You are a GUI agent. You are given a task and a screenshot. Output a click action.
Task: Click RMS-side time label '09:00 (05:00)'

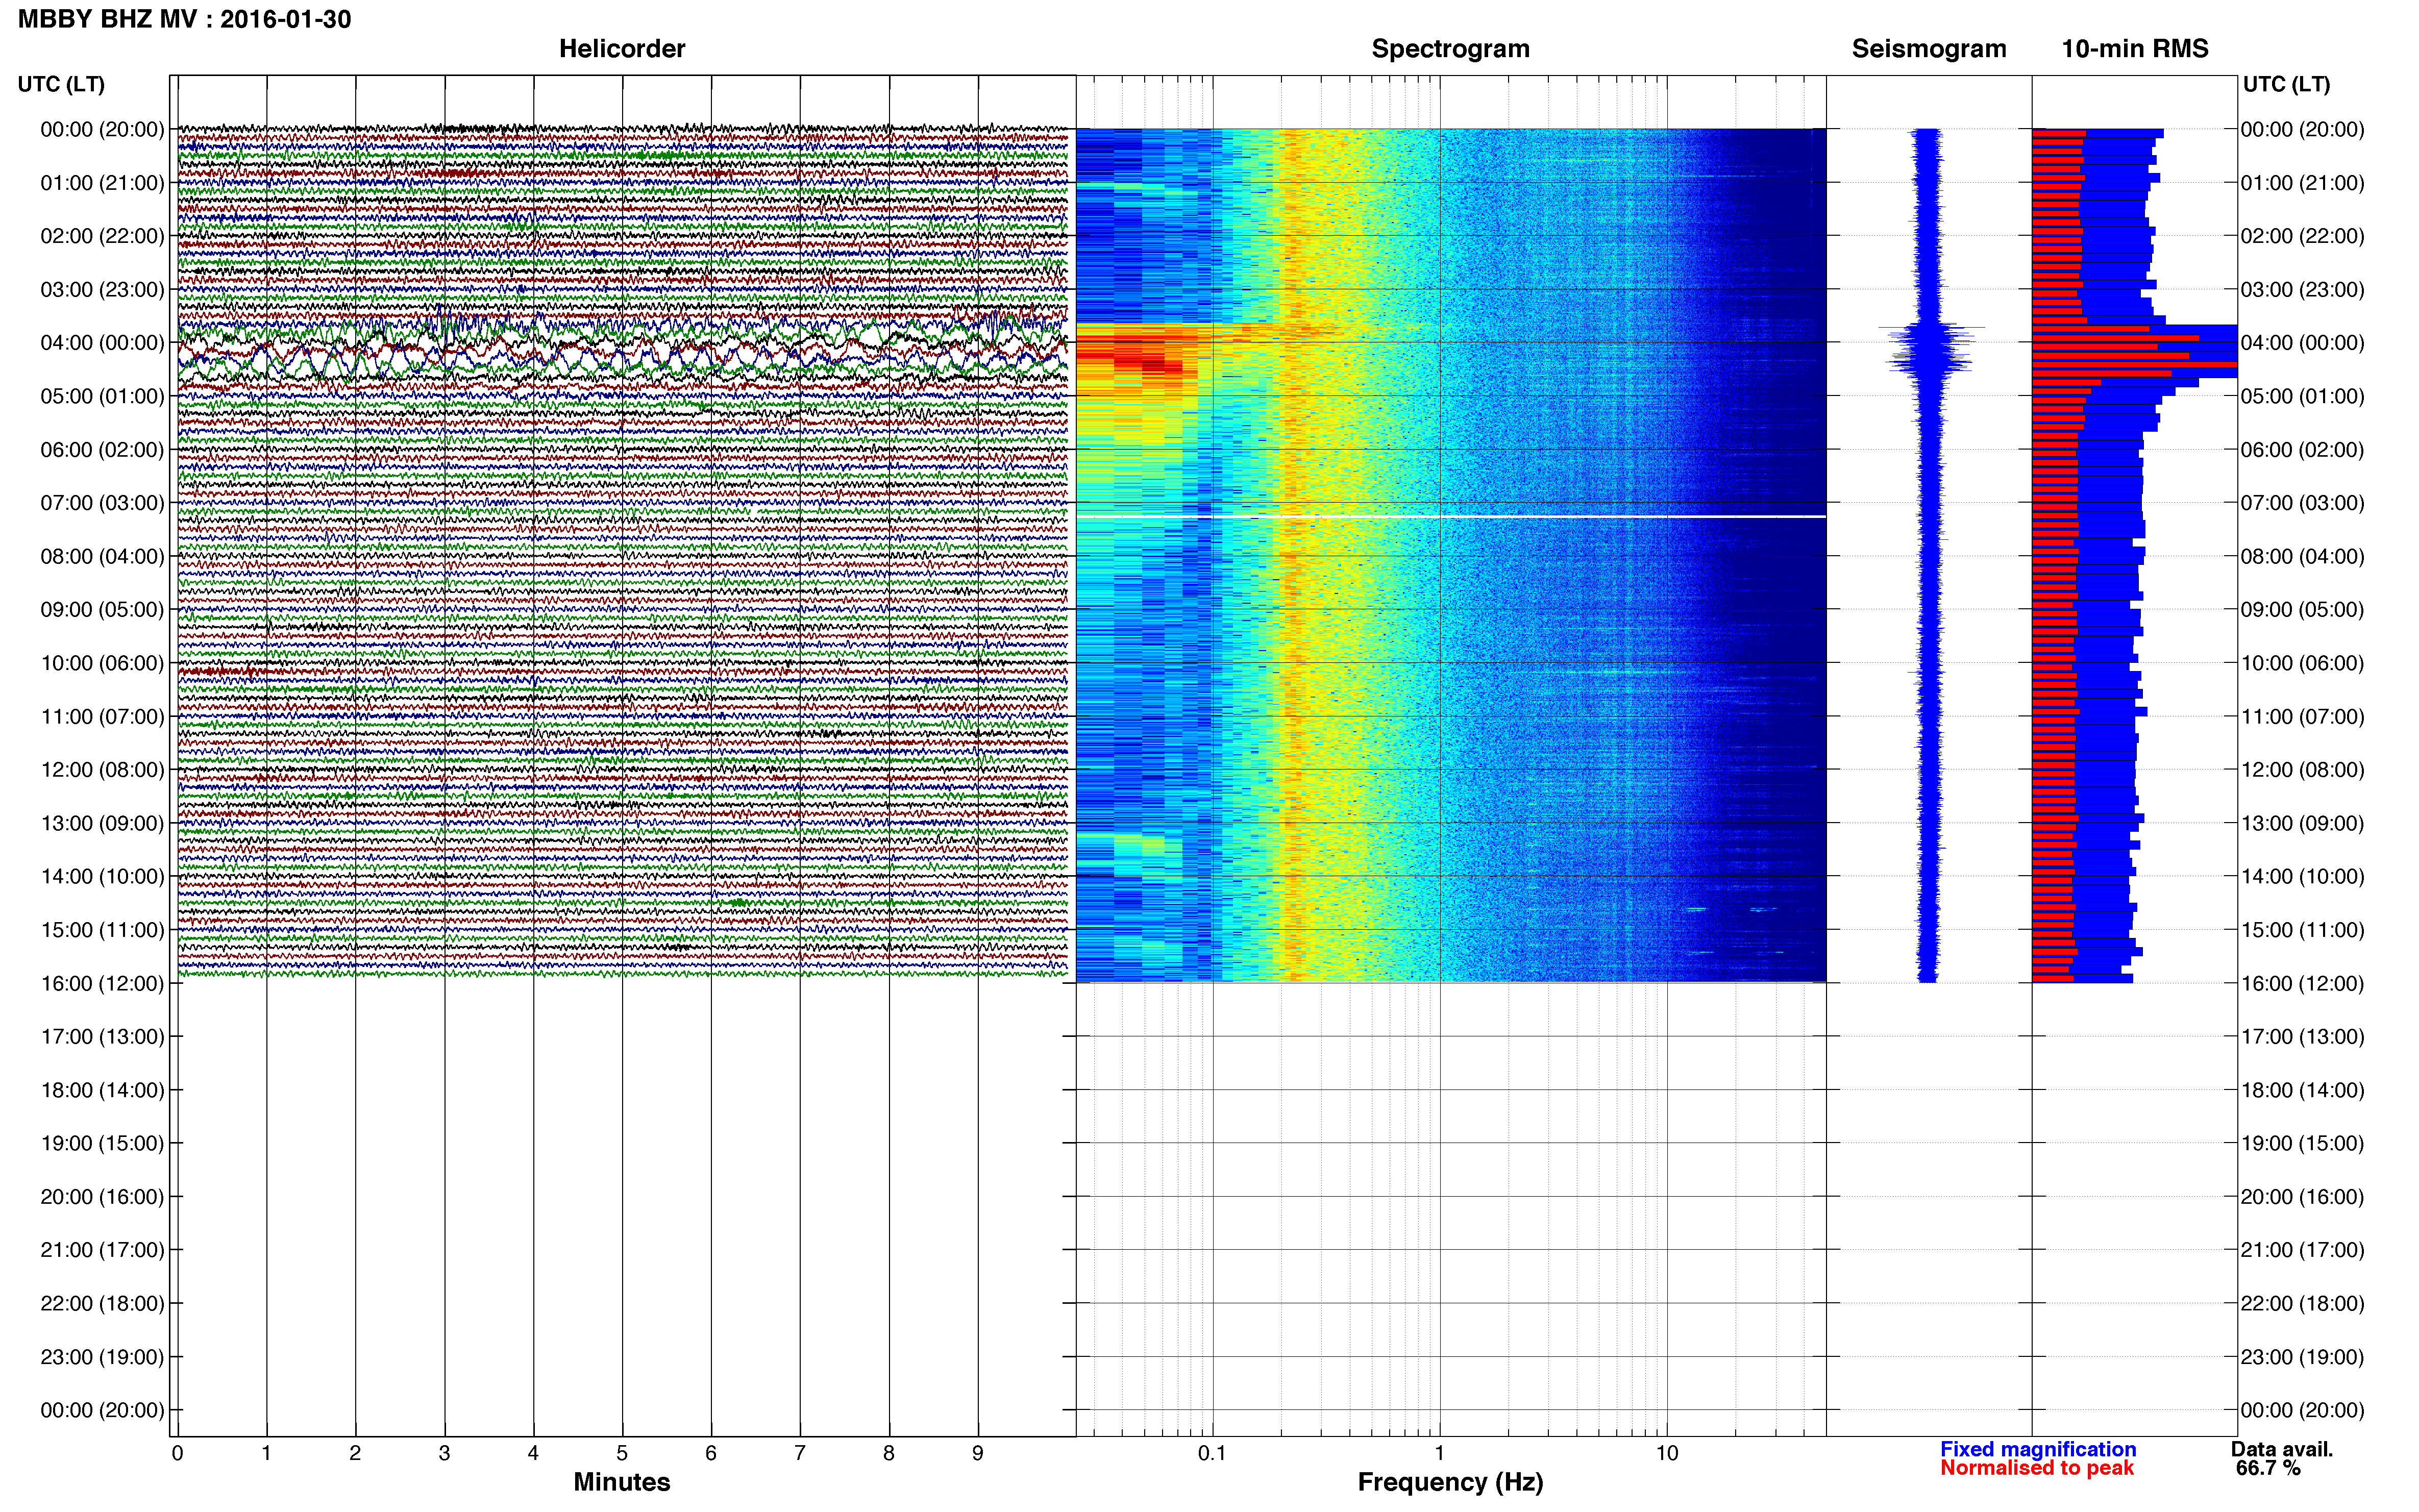[2303, 610]
